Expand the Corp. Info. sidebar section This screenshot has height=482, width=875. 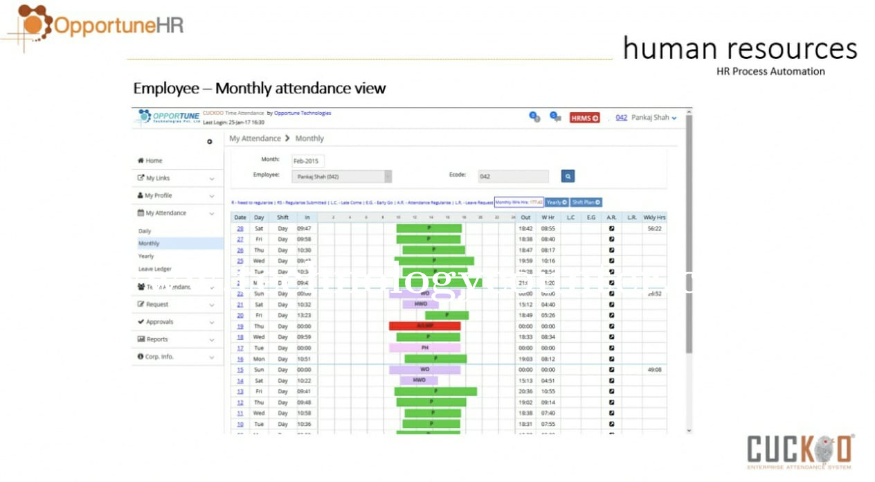(177, 357)
